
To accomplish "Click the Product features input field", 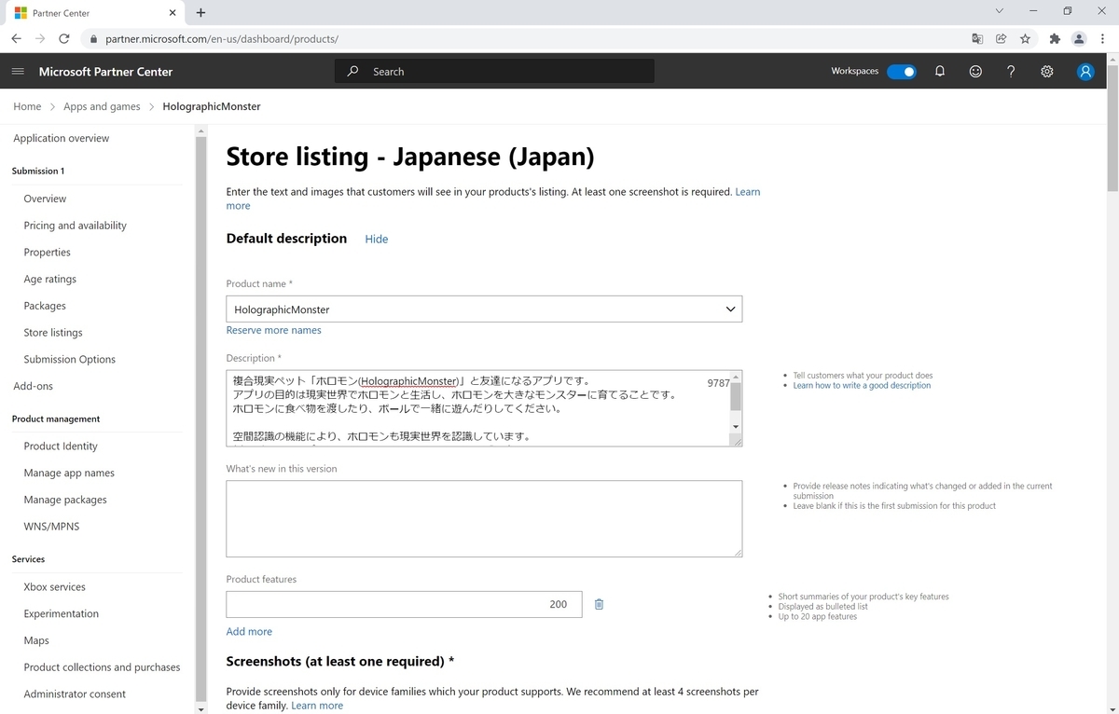I will [404, 604].
